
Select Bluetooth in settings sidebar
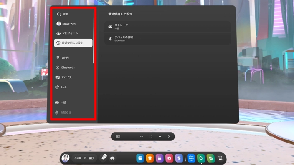[73, 67]
